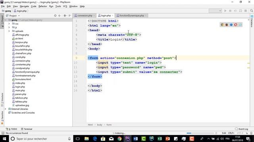Click cursor position 9:44 in status bar
254x142 pixels.
pyautogui.click(x=224, y=133)
